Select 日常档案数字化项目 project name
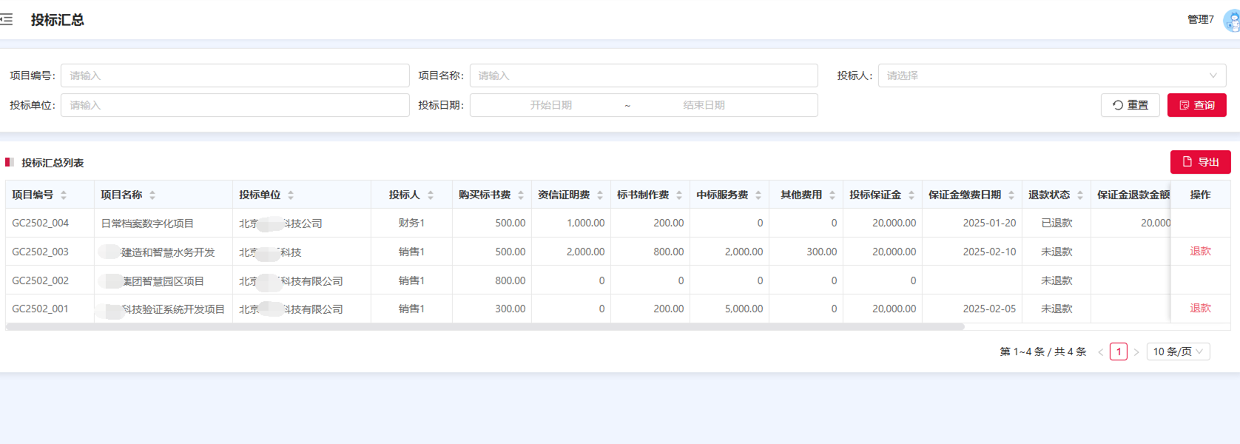Viewport: 1240px width, 444px height. click(147, 223)
